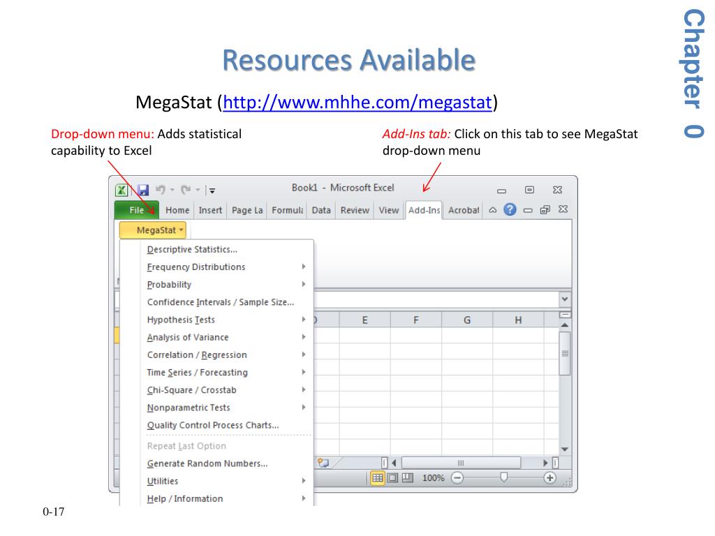715x536 pixels.
Task: Switch to the Review ribbon tab
Action: [x=355, y=210]
